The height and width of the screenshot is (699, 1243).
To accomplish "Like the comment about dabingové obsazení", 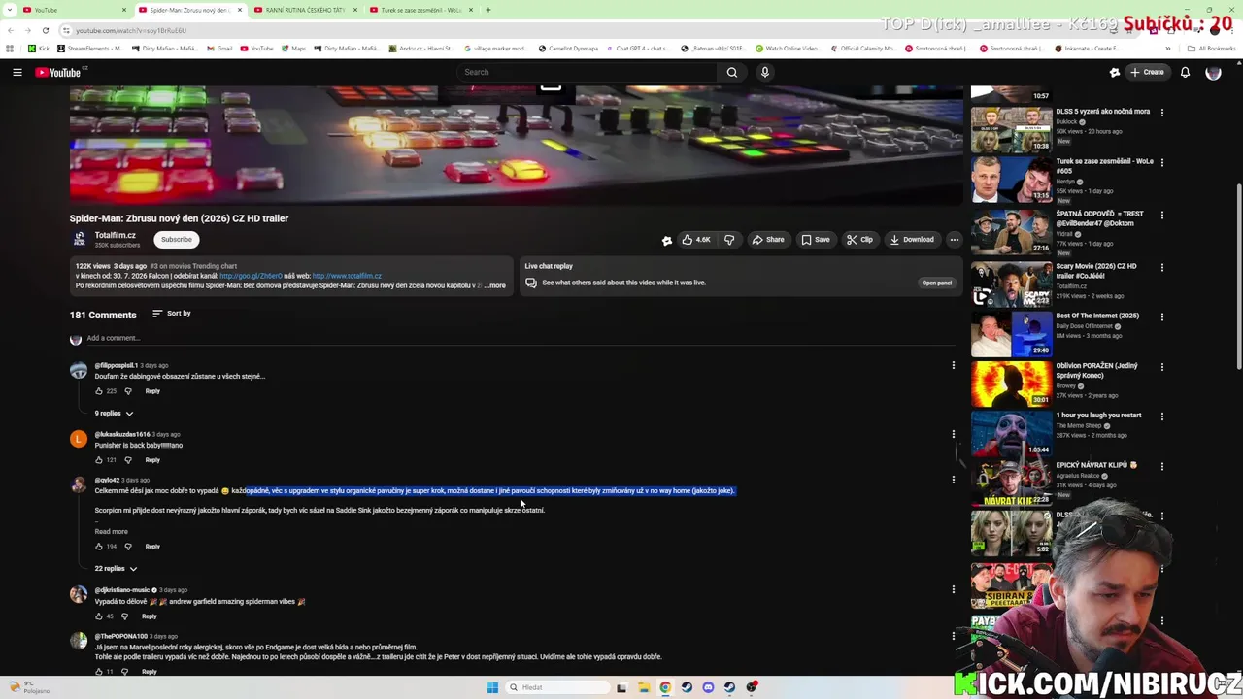I will tap(99, 391).
